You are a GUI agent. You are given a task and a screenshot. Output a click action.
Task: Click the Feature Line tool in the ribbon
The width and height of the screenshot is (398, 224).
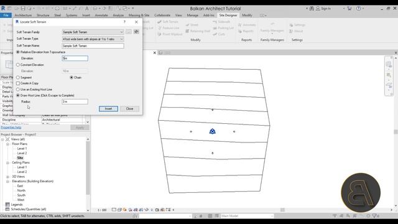pyautogui.click(x=169, y=28)
